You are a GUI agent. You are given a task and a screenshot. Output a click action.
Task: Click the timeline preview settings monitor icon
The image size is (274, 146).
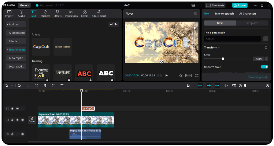point(234,85)
